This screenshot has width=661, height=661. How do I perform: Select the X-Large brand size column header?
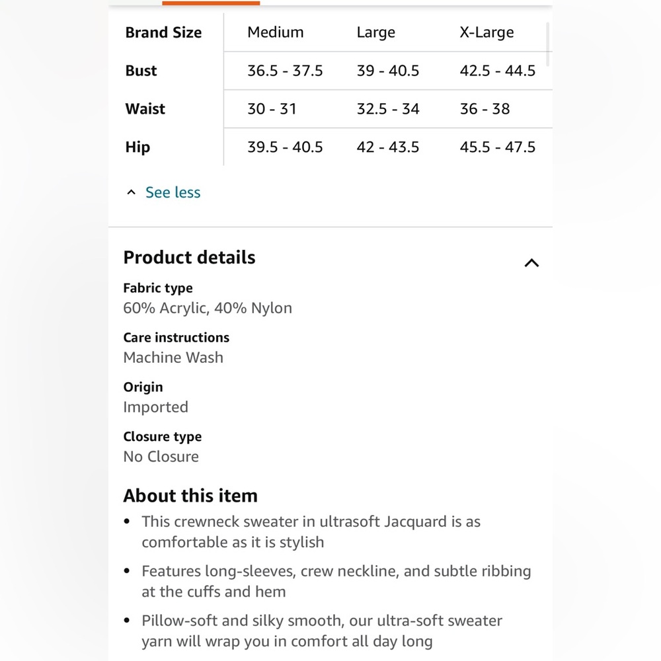point(486,32)
